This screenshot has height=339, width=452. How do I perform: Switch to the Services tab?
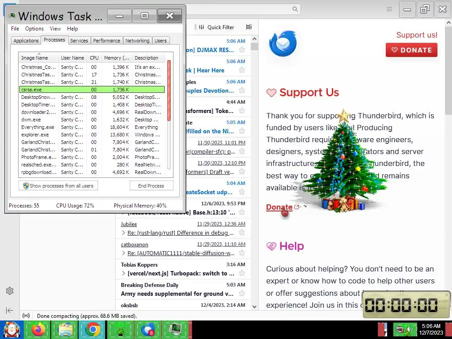79,40
